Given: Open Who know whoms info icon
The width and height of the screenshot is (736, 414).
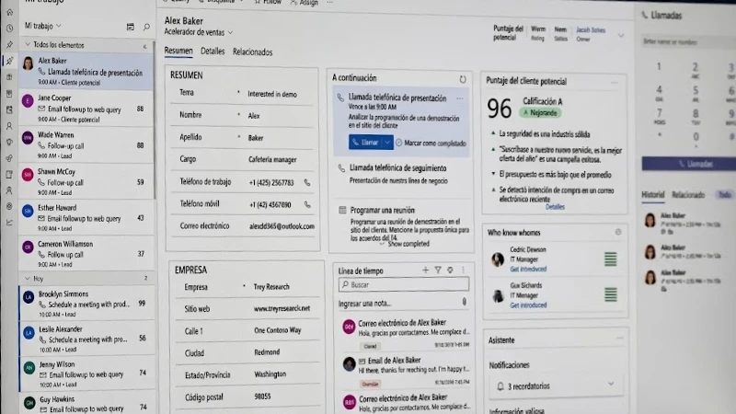Looking at the screenshot, I should click(x=618, y=232).
